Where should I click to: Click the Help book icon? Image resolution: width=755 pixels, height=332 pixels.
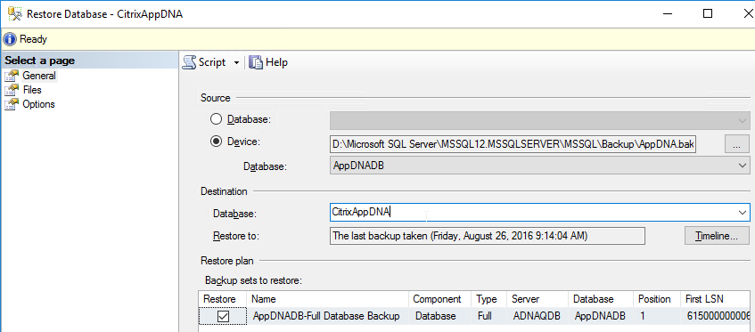(x=256, y=62)
